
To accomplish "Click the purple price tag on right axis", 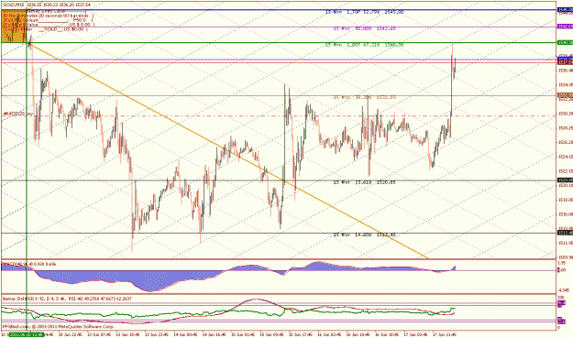I will click(565, 27).
